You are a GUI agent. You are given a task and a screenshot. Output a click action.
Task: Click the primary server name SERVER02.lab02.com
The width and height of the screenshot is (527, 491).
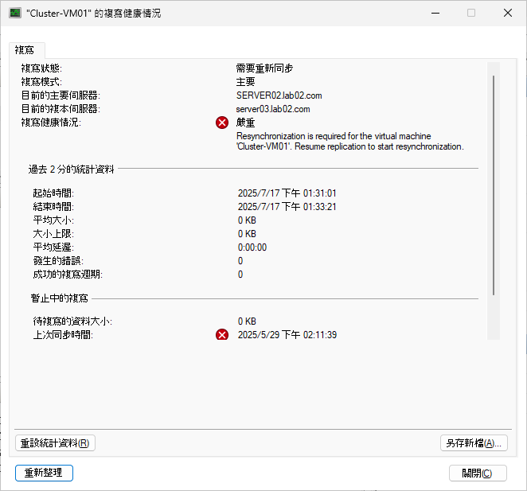coord(279,95)
